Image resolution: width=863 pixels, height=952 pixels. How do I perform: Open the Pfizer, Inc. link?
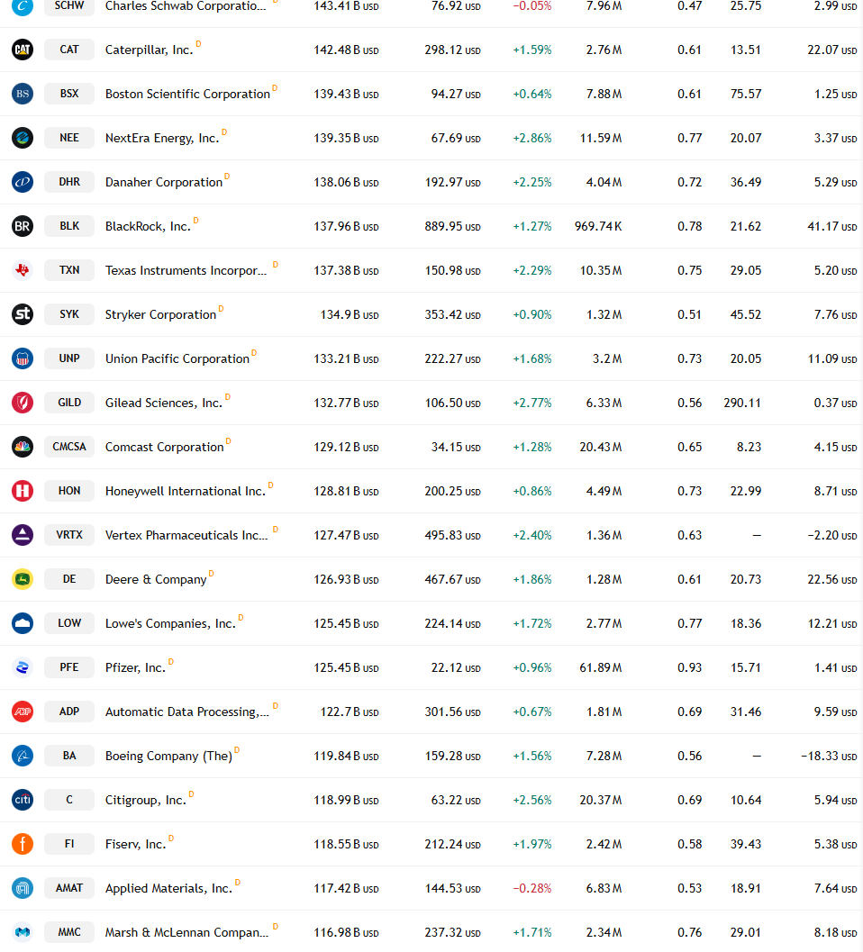coord(135,668)
